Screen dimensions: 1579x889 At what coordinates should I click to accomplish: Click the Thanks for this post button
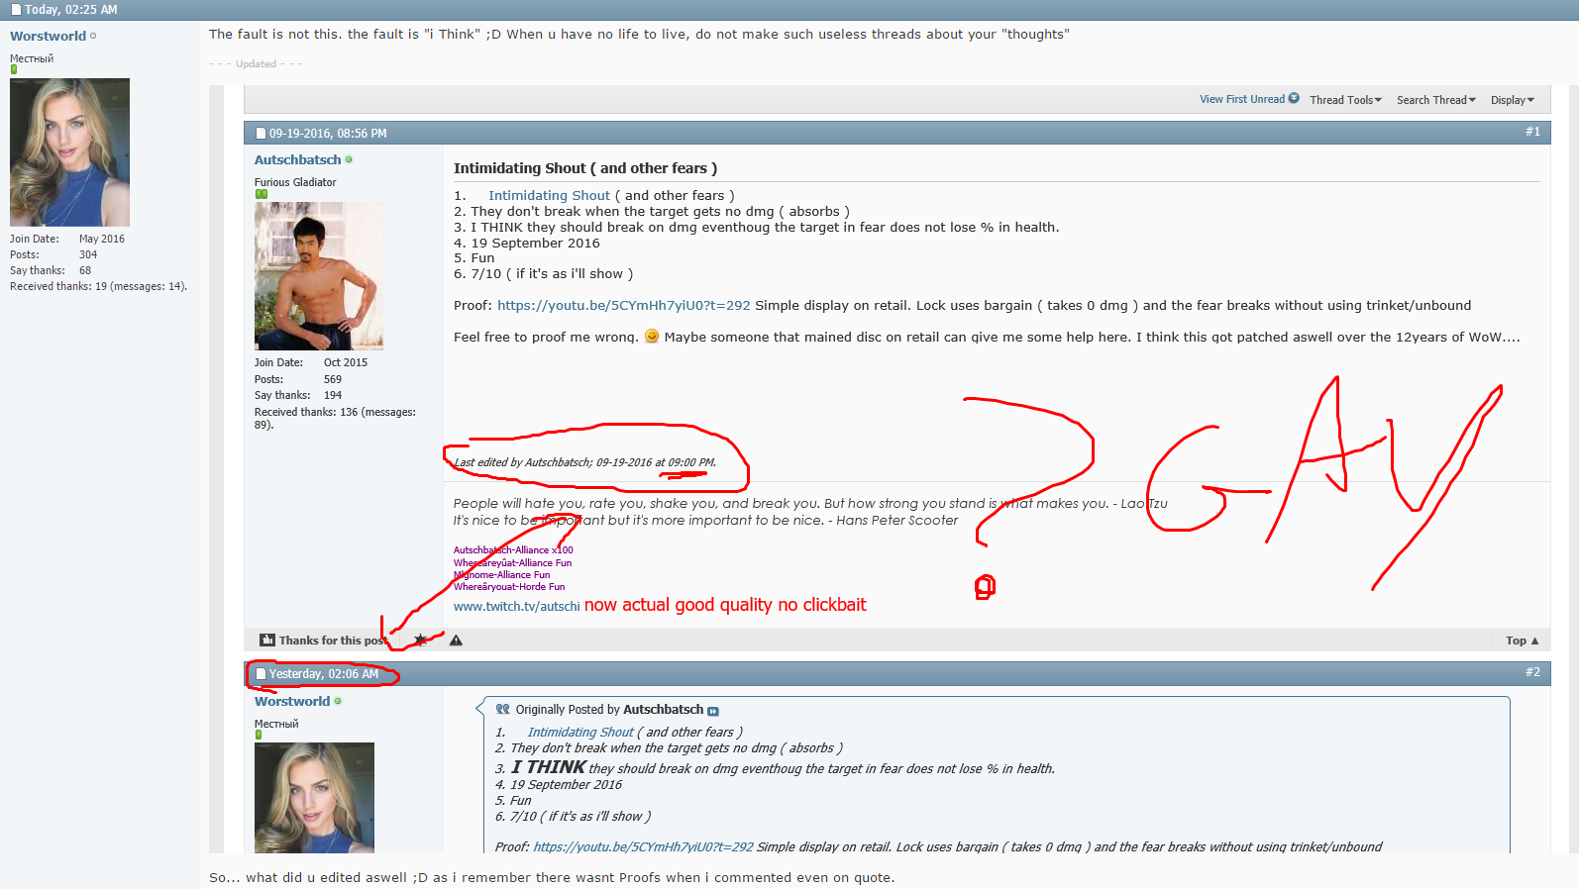tap(323, 641)
